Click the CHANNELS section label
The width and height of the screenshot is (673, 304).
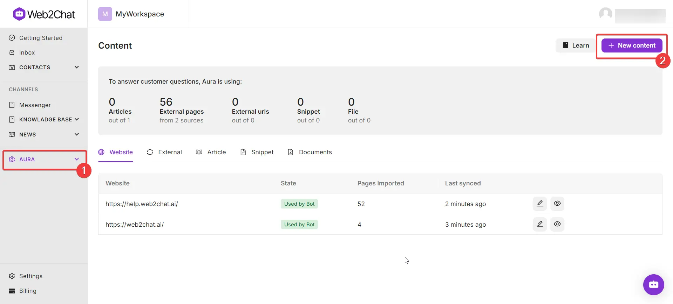23,90
